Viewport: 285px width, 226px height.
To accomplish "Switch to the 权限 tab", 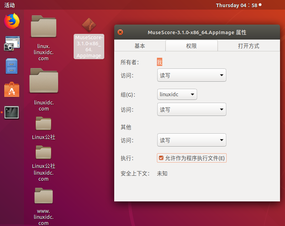I will tap(191, 46).
